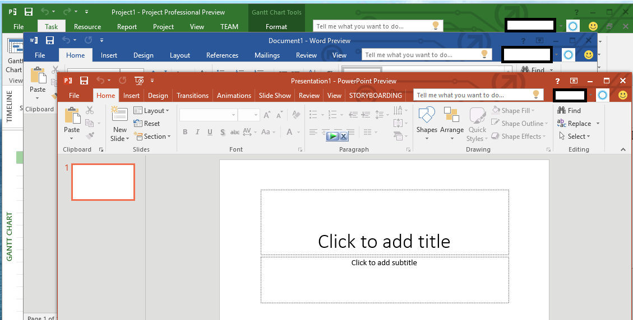This screenshot has width=633, height=320.
Task: Decrease font size icon in PowerPoint
Action: 279,115
